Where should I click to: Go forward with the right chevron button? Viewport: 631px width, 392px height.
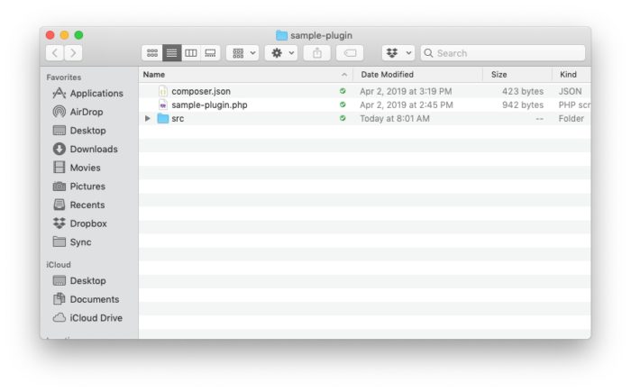point(73,53)
